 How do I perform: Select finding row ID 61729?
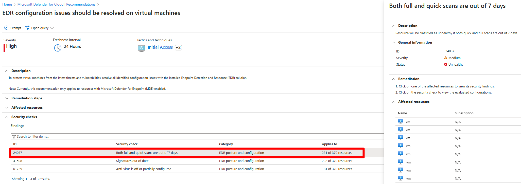tap(197, 169)
